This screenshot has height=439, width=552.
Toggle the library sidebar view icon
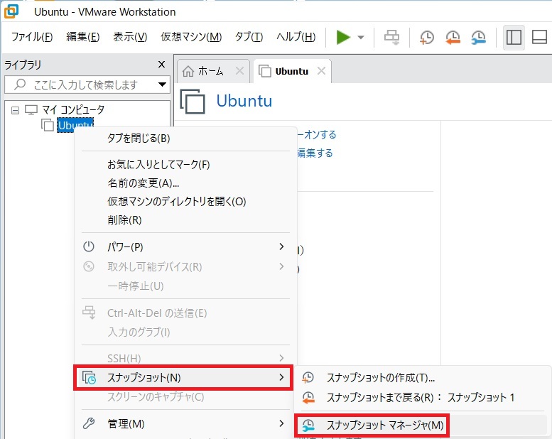point(514,38)
